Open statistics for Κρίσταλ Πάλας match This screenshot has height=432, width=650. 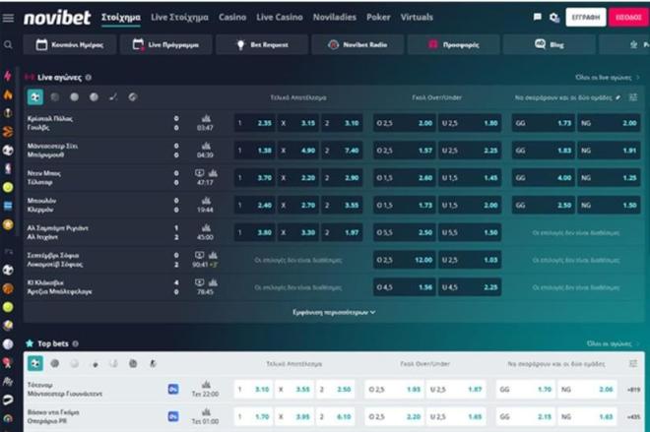(206, 119)
